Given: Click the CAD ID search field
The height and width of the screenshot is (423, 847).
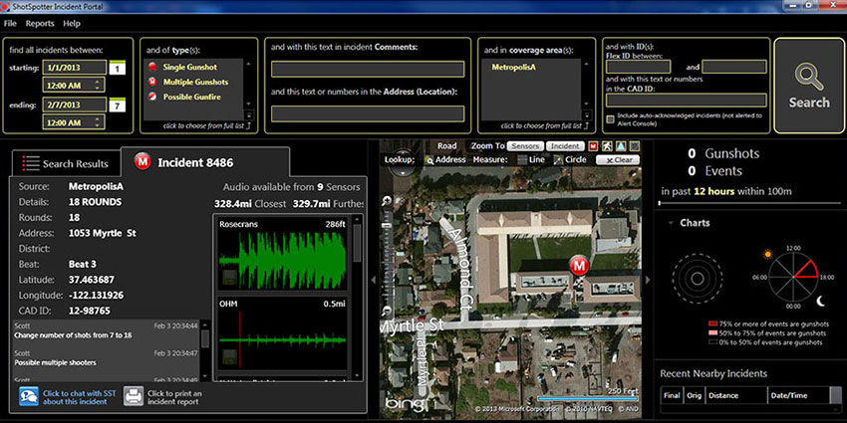Looking at the screenshot, I should point(686,101).
